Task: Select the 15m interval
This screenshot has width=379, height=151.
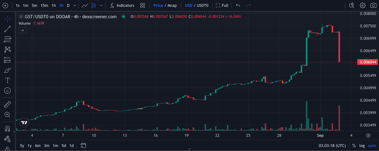Action: 44,5
